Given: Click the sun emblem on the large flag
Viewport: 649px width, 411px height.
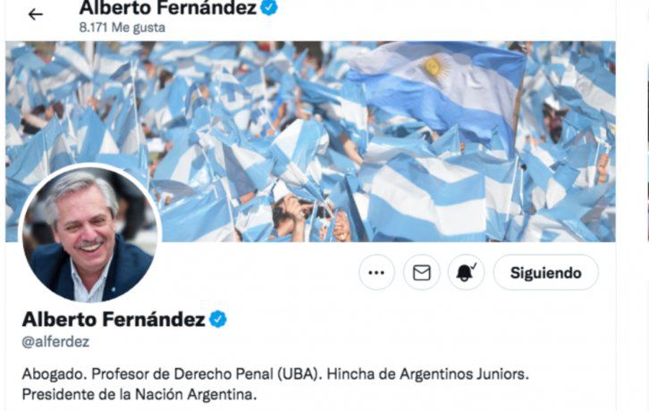Looking at the screenshot, I should coord(435,67).
